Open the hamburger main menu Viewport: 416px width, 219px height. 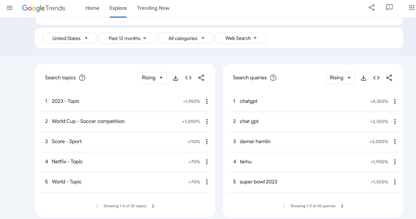point(10,8)
